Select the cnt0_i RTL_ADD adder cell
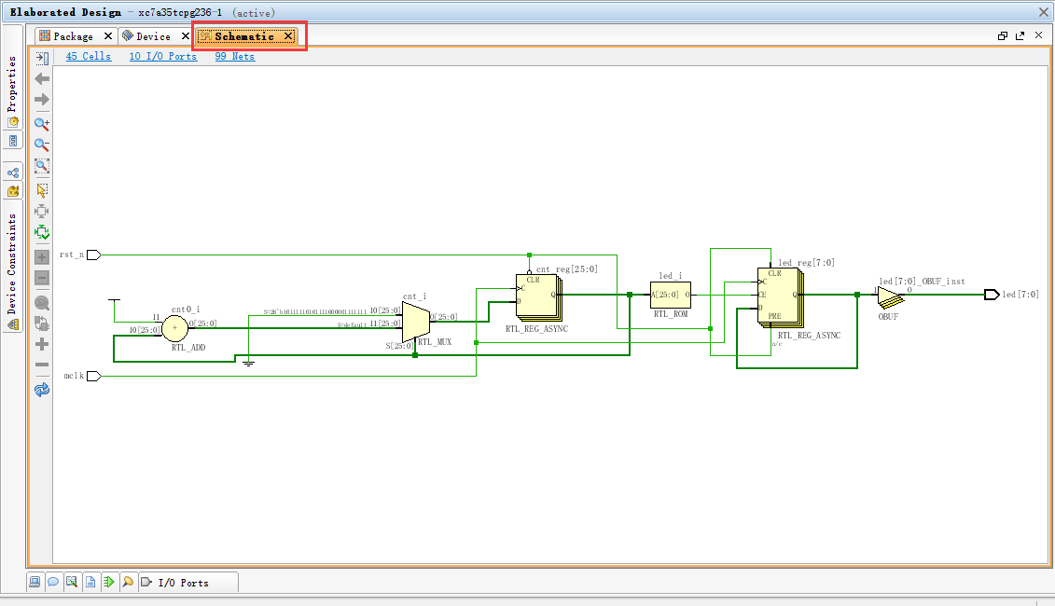 [x=175, y=328]
